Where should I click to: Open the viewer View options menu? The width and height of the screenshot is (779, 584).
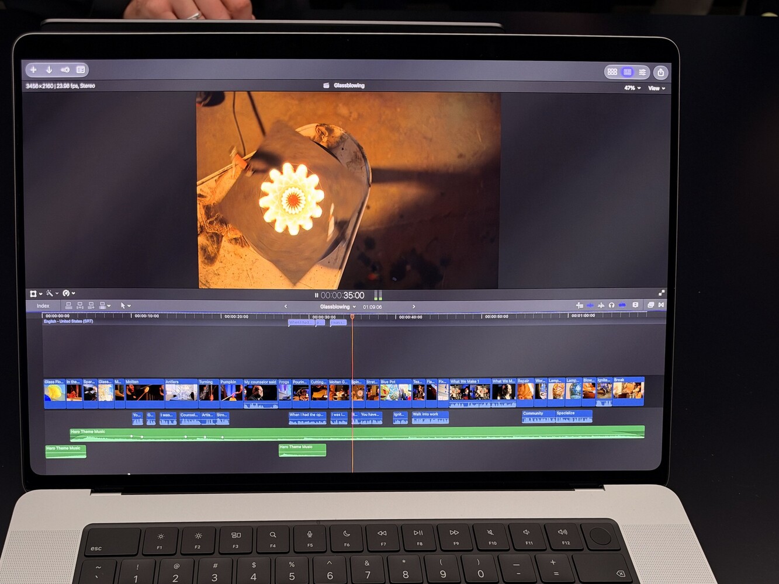657,88
